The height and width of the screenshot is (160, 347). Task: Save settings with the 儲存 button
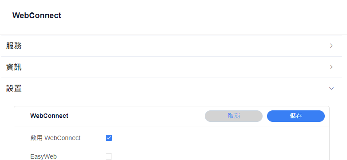[x=296, y=116]
